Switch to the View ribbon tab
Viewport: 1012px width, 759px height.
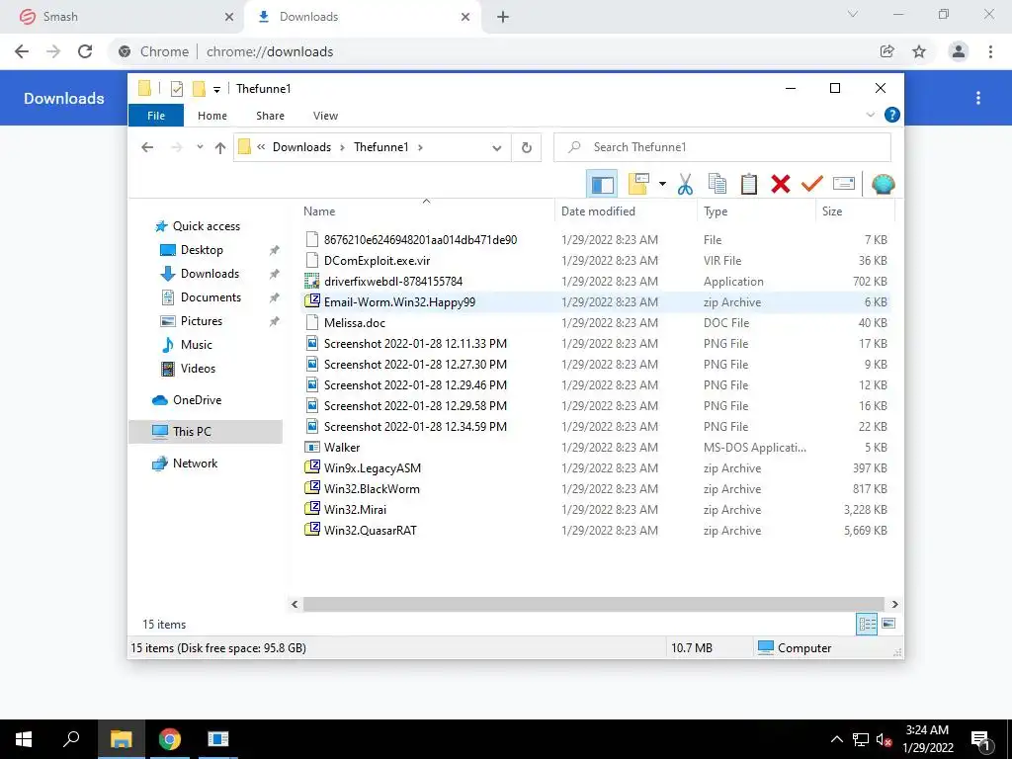325,116
